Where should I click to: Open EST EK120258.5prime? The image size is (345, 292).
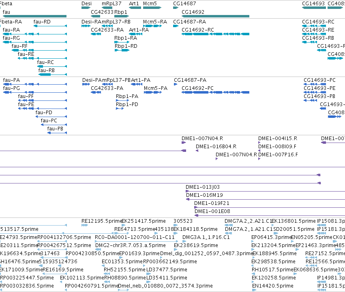274,278
